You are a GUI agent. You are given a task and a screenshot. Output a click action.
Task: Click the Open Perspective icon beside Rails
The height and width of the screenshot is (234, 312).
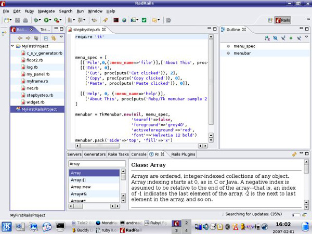[270, 20]
